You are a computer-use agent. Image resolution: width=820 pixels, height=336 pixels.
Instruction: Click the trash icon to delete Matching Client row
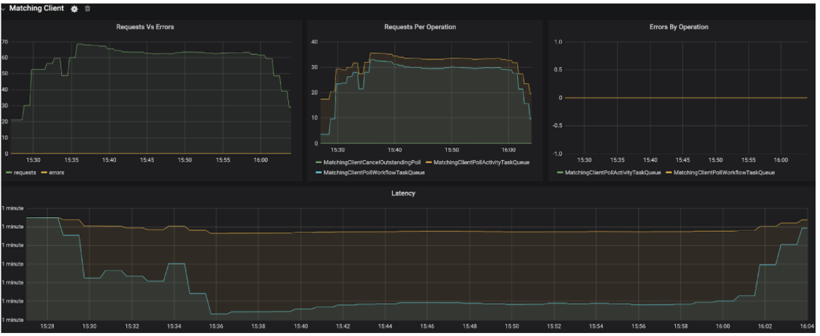[x=87, y=9]
